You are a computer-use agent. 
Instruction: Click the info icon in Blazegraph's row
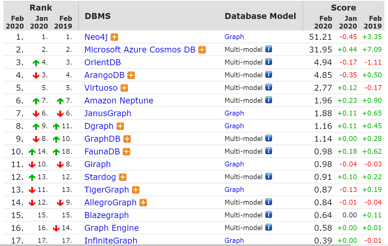(269, 215)
